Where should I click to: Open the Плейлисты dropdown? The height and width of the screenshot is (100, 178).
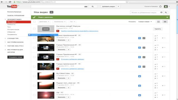pyautogui.click(x=60, y=22)
